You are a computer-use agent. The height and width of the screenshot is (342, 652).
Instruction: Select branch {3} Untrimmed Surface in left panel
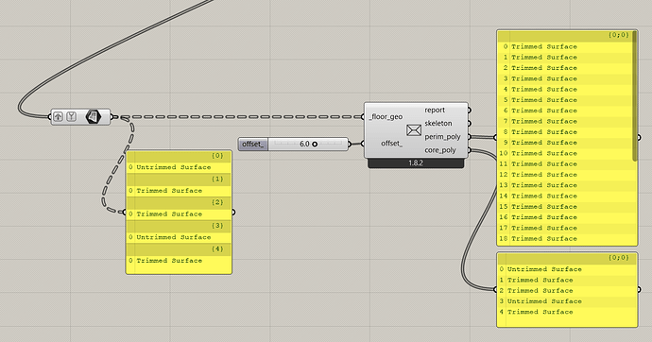[179, 237]
